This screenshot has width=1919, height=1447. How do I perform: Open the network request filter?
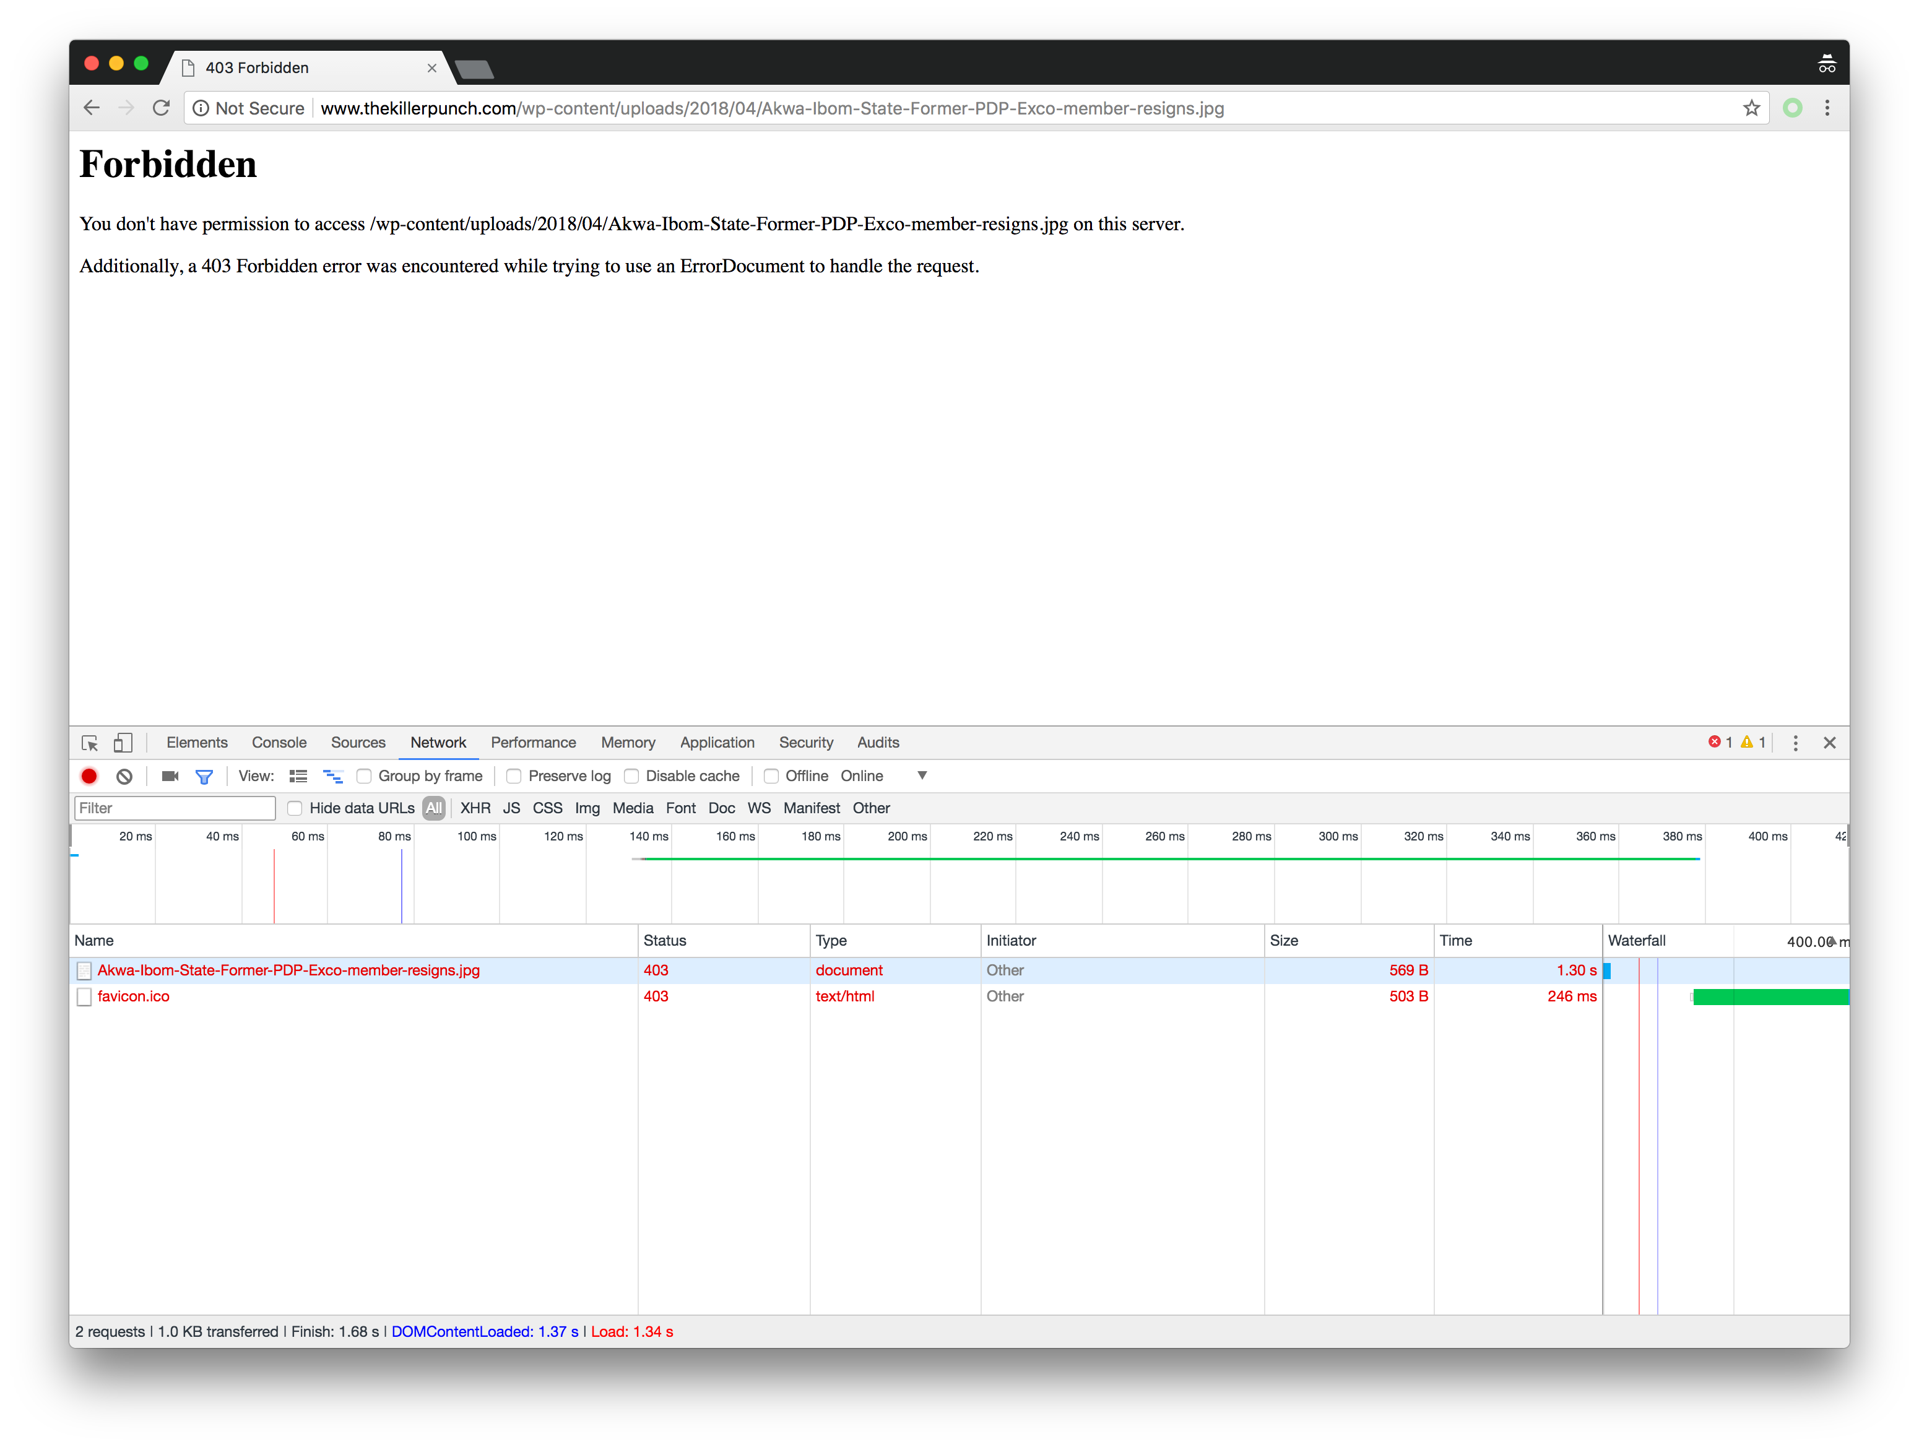point(204,775)
